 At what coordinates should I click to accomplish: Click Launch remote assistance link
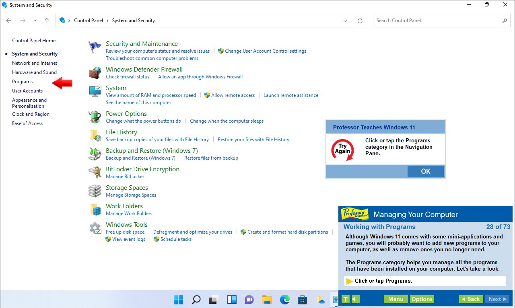(291, 95)
